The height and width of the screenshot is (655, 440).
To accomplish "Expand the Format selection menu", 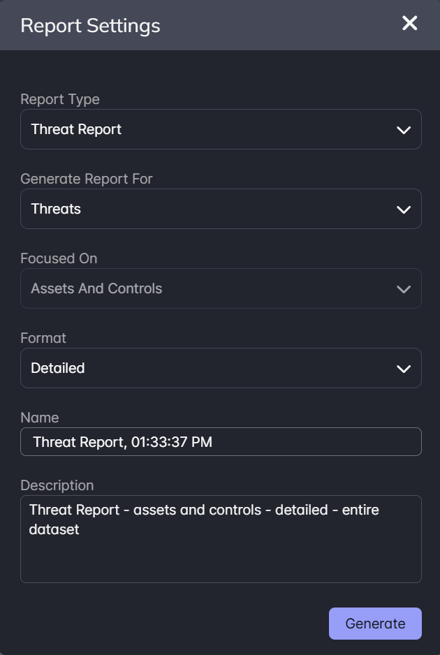I will (x=221, y=368).
